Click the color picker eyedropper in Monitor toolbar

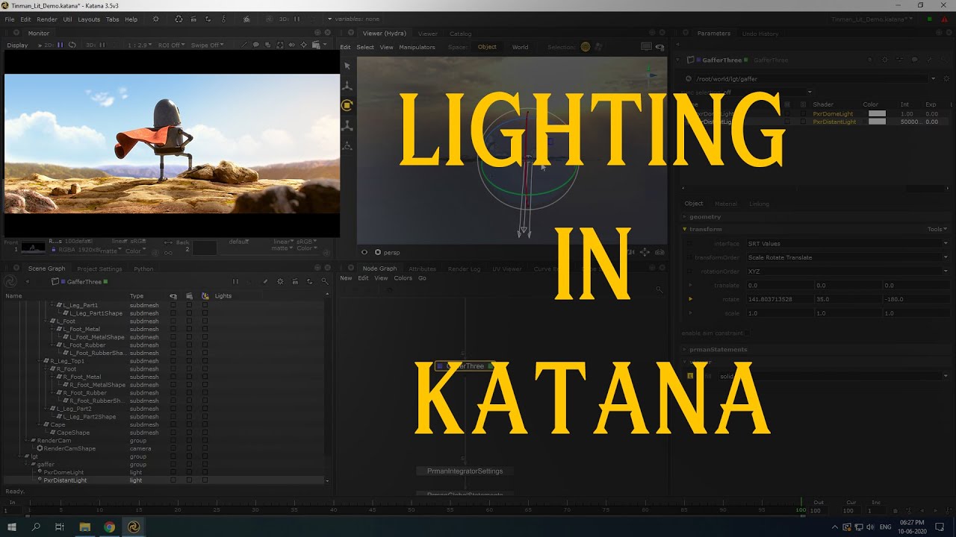point(243,45)
